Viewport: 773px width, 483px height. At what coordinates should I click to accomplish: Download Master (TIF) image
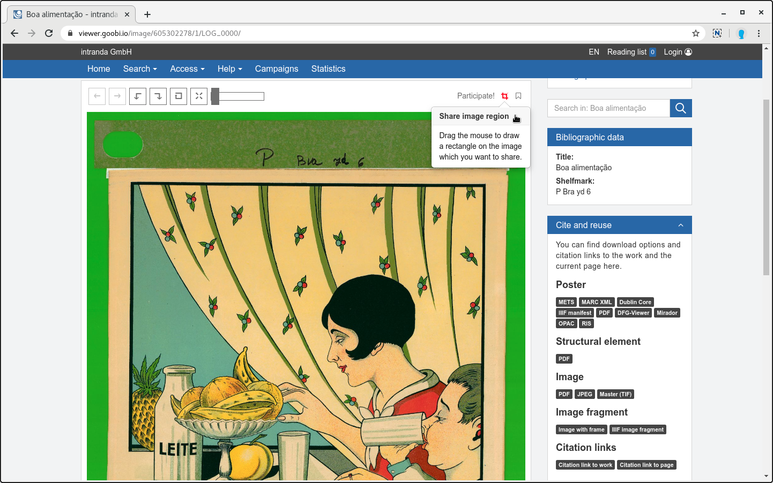[x=615, y=394]
